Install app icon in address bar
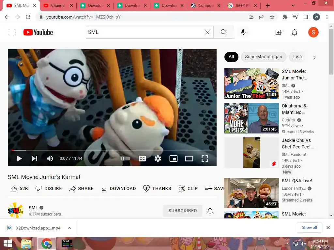The height and width of the screenshot is (250, 334). [x=251, y=17]
